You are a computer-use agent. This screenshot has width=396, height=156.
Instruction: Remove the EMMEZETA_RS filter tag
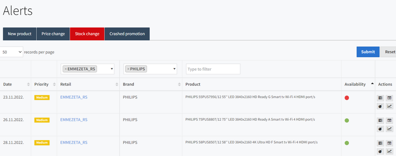pyautogui.click(x=66, y=69)
